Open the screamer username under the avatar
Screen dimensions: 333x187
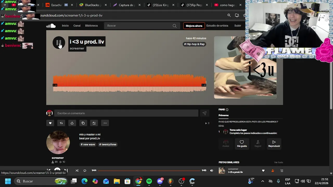coord(58,158)
